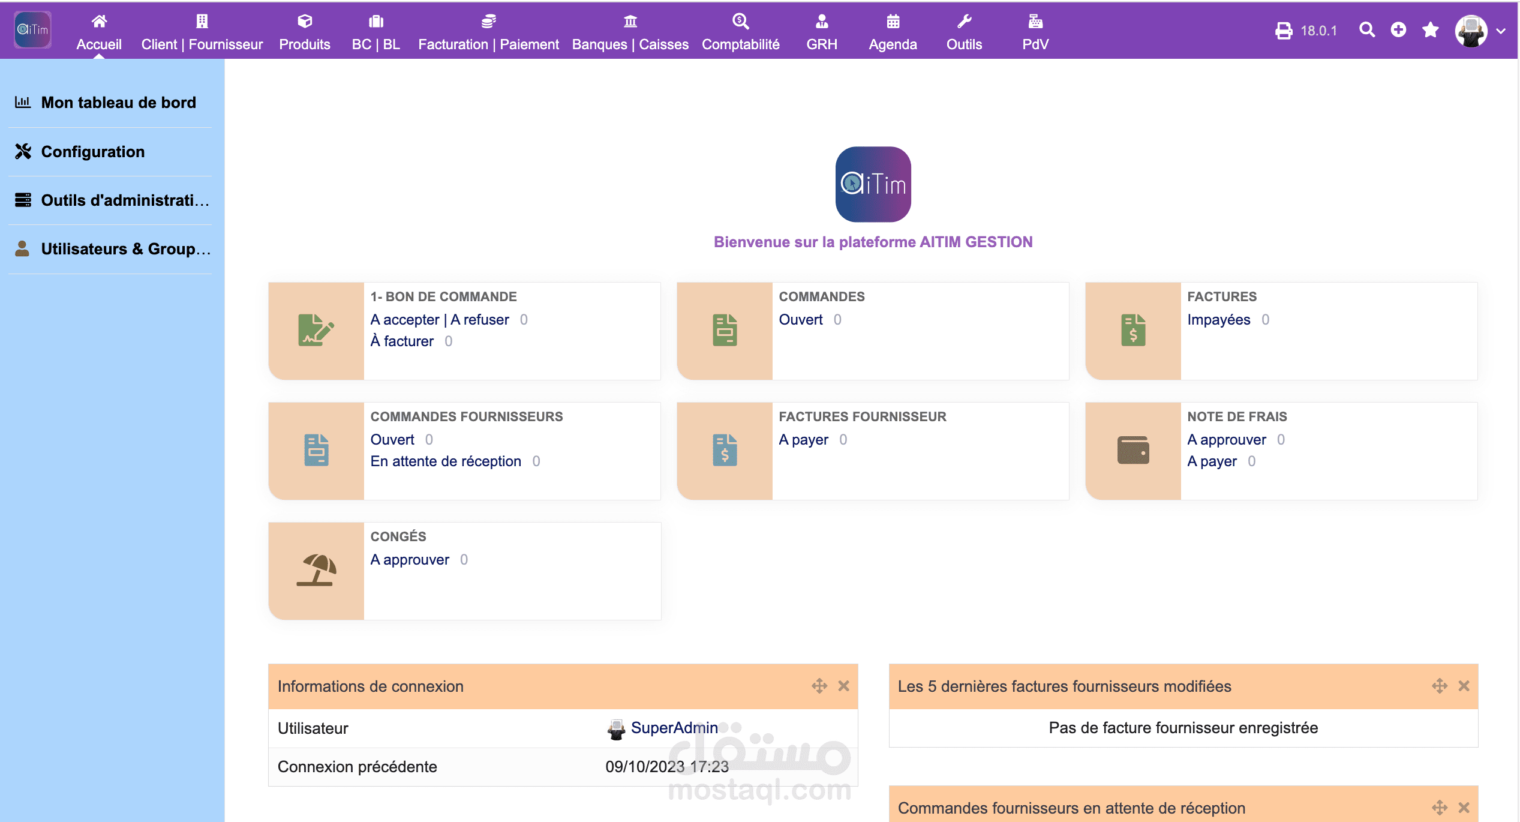This screenshot has width=1520, height=822.
Task: Click the date 09/10/2023 17:23
Action: 667,767
